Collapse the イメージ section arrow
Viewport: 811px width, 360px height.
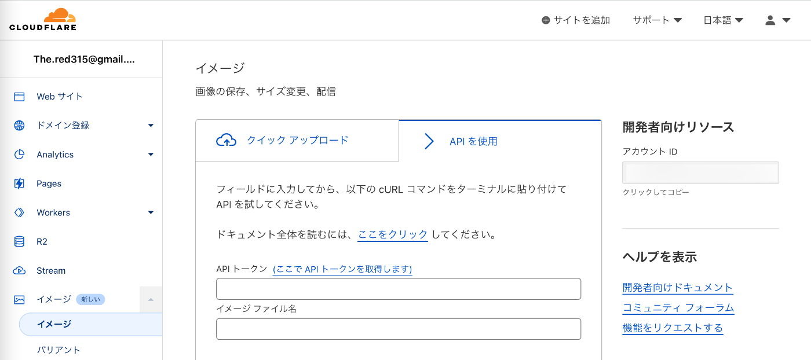[151, 299]
